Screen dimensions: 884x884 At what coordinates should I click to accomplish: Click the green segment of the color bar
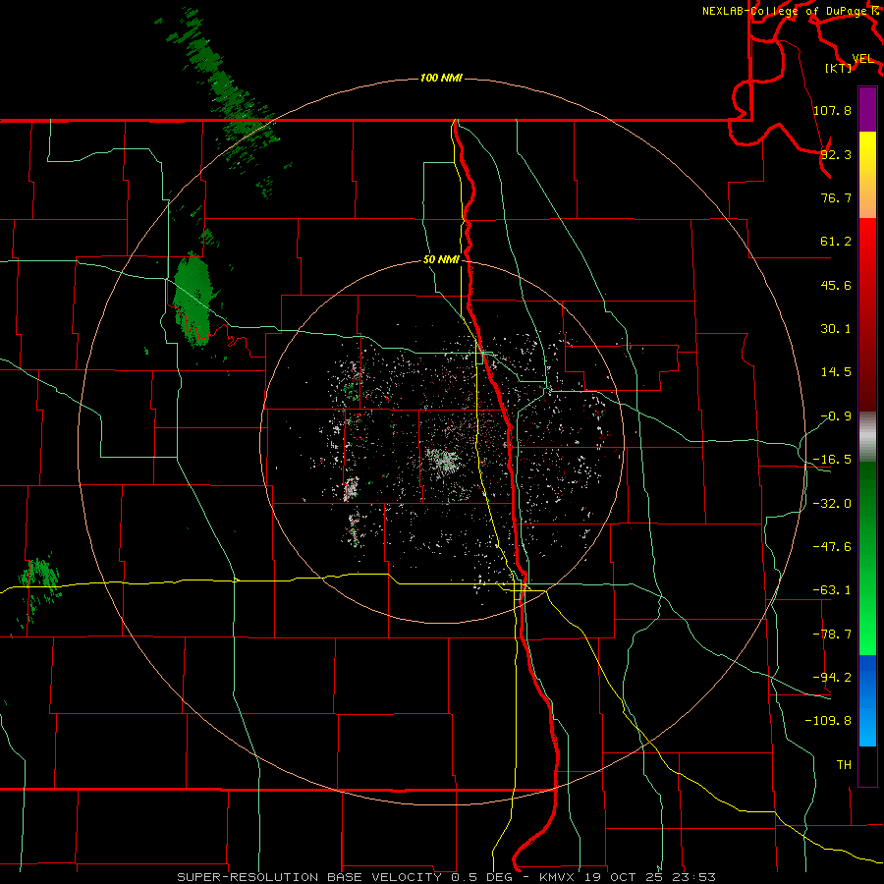(867, 558)
